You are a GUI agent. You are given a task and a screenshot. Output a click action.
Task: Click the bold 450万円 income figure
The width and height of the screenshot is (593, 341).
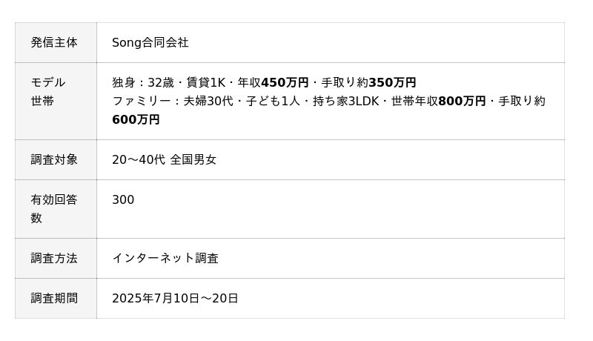[285, 82]
